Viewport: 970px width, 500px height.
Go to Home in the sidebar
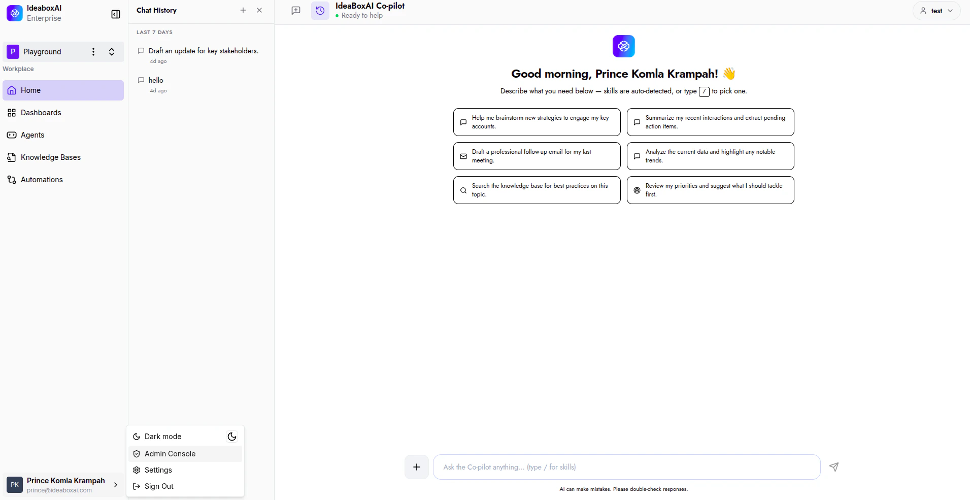coord(63,90)
